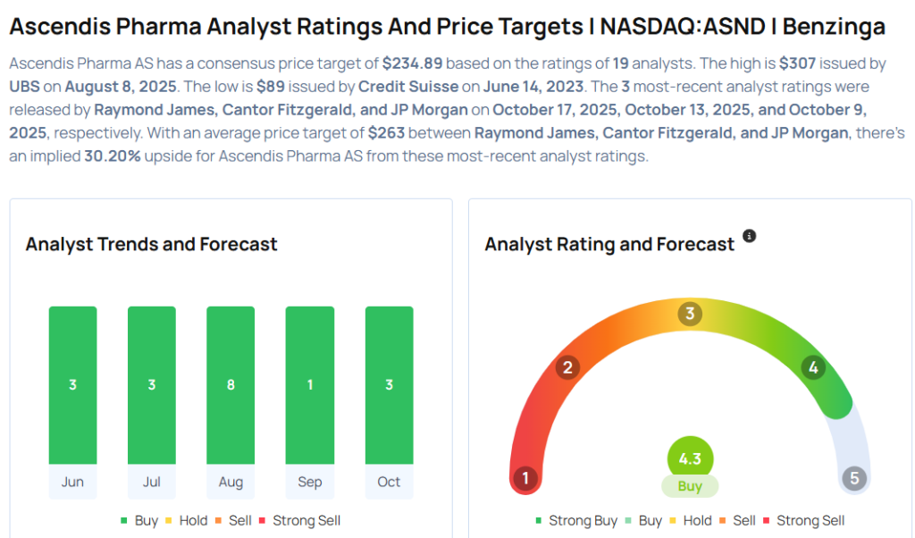Click the green 4.3 rating circle
The height and width of the screenshot is (538, 915).
coord(690,457)
